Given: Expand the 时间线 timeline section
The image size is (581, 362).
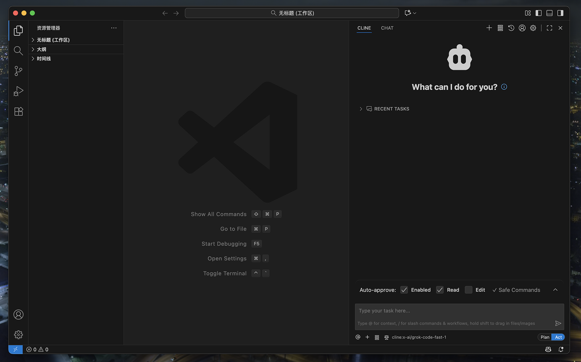Looking at the screenshot, I should 76,59.
